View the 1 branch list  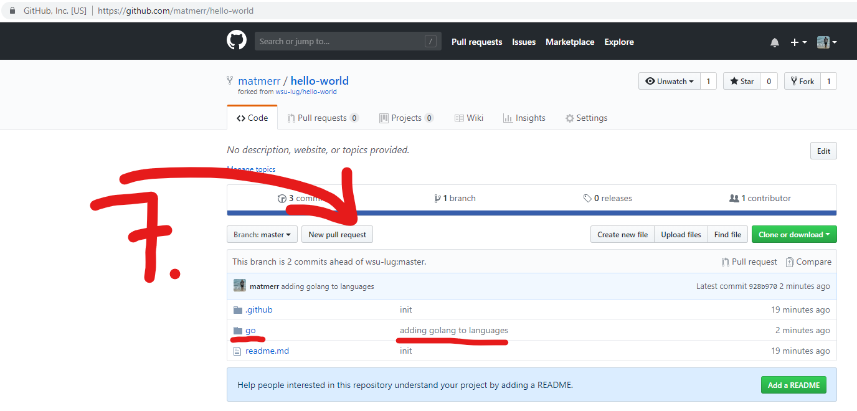[455, 198]
